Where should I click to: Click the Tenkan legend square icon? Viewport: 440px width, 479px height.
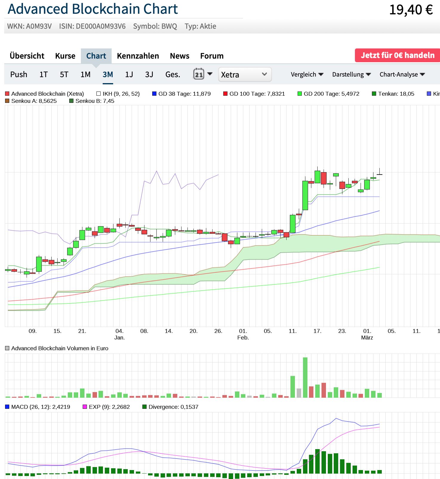374,94
